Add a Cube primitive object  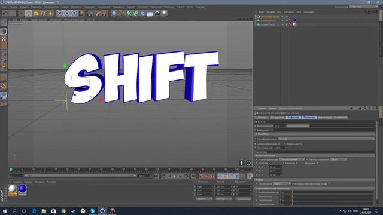coord(114,13)
